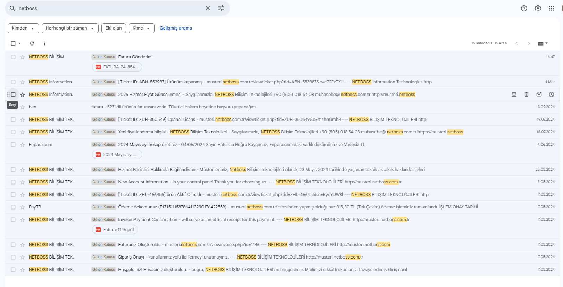This screenshot has height=287, width=563.
Task: Open the Google apps grid
Action: [x=552, y=8]
